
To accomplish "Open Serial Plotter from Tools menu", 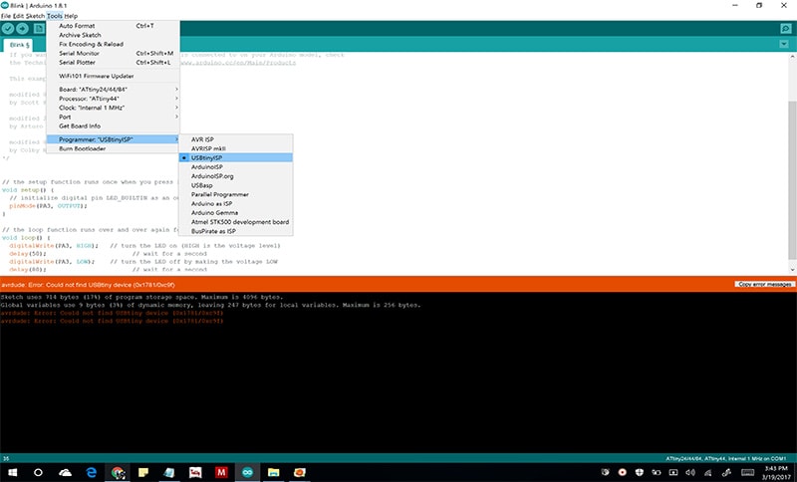I will (x=113, y=63).
